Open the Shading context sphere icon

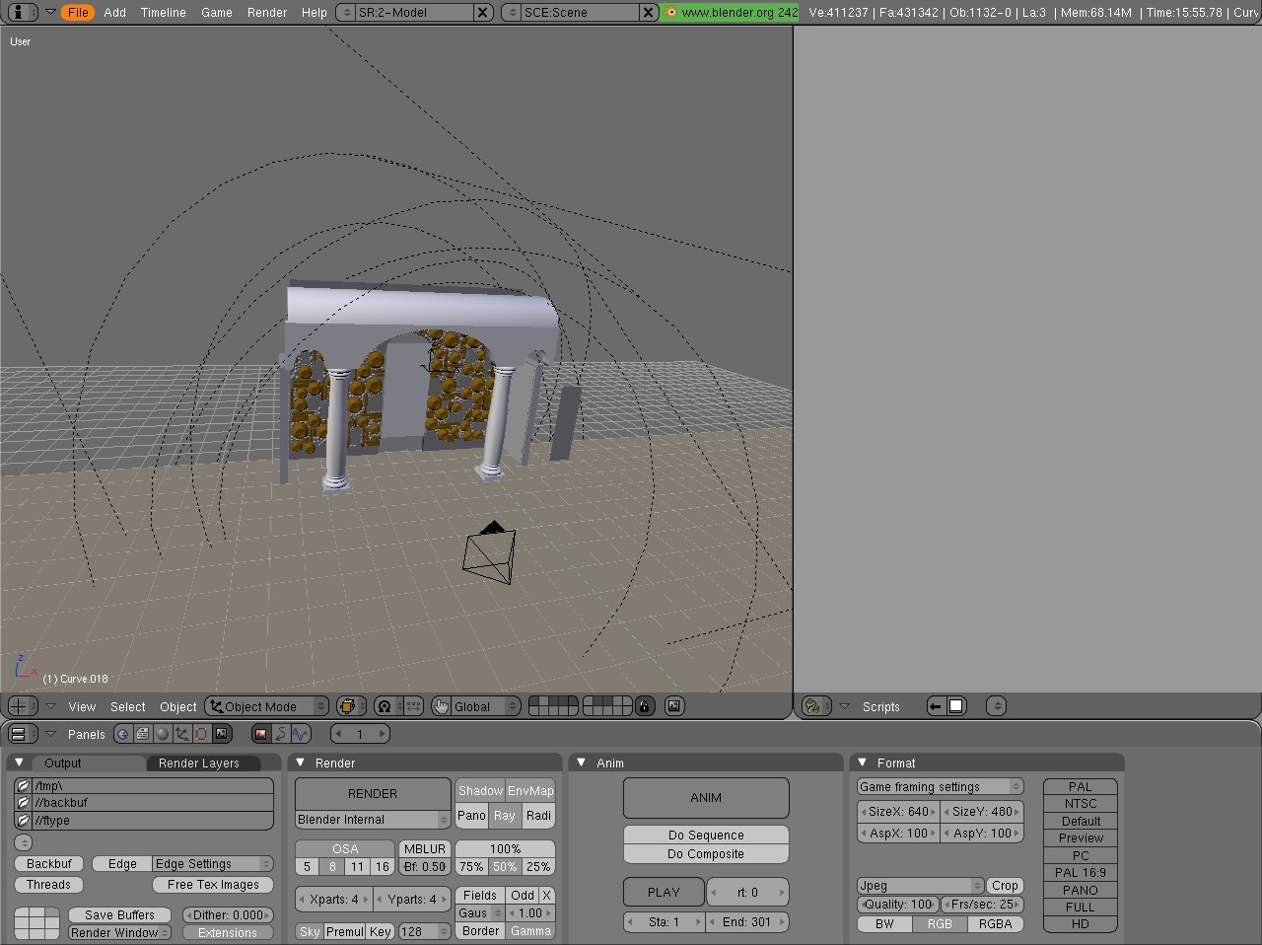[163, 734]
